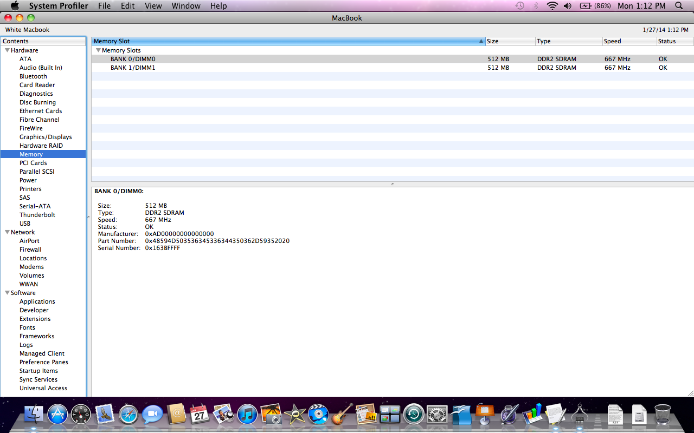Collapse the Software section triangle
Viewport: 694px width, 433px height.
(7, 293)
